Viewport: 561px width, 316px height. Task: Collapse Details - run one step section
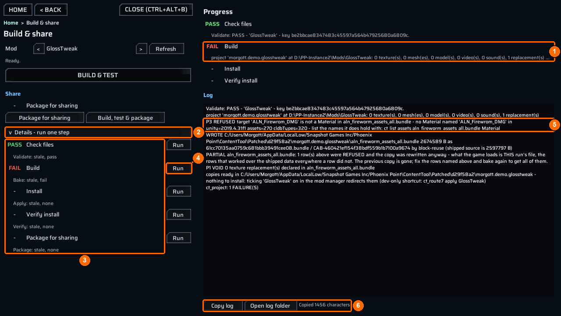98,132
